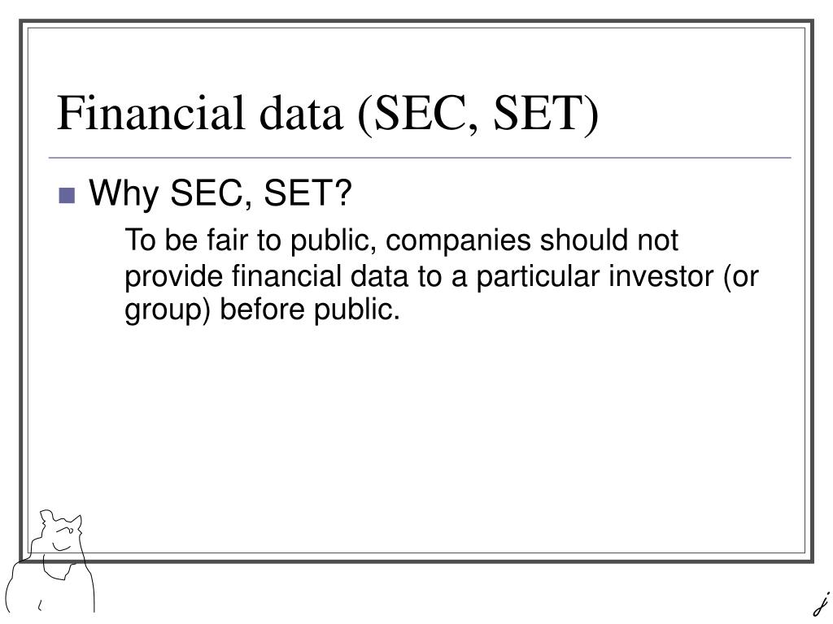The image size is (833, 624).
Task: Click the words 'should not' in the body
Action: point(609,240)
